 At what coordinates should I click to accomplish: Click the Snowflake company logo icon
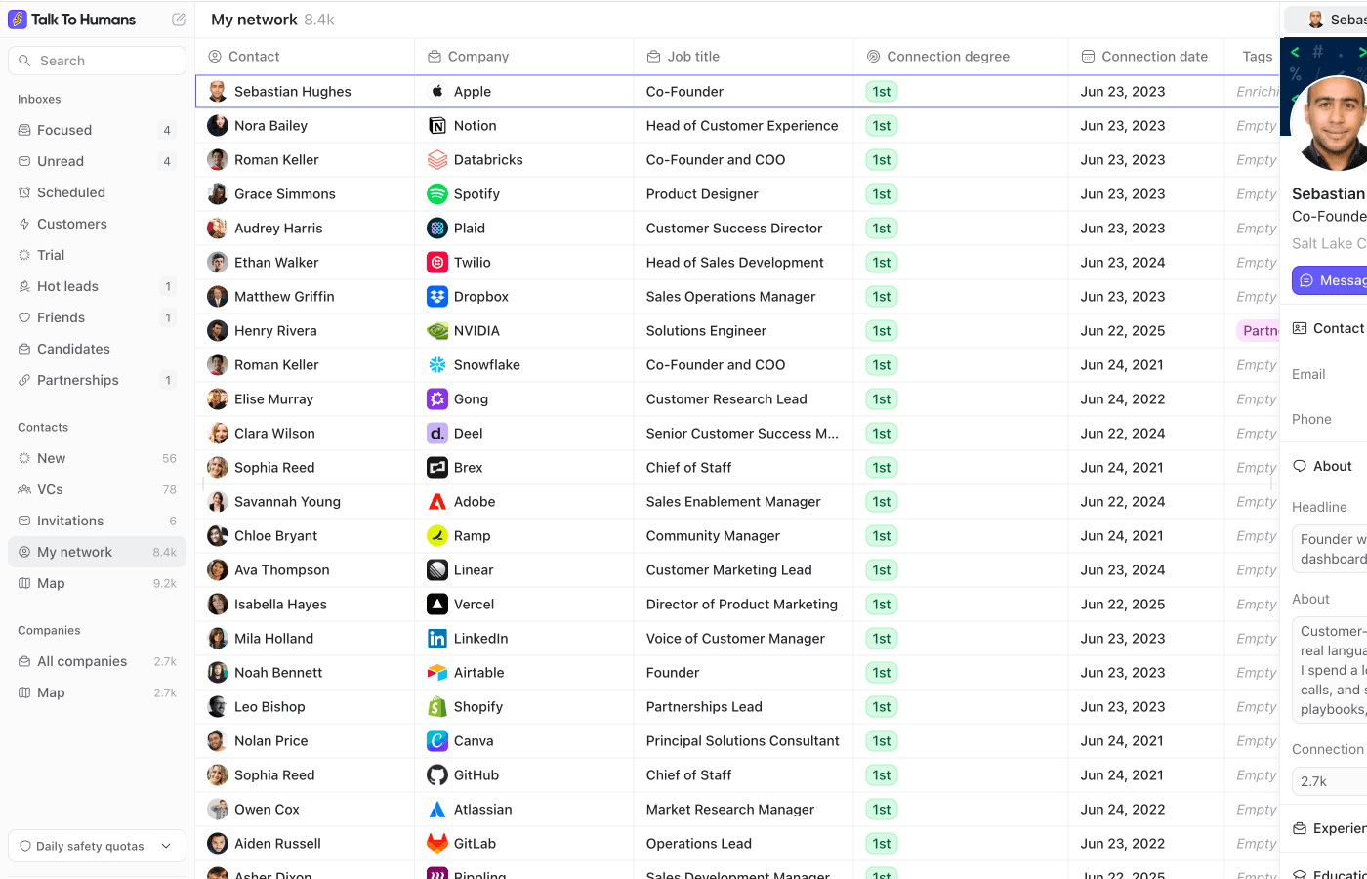(x=437, y=365)
